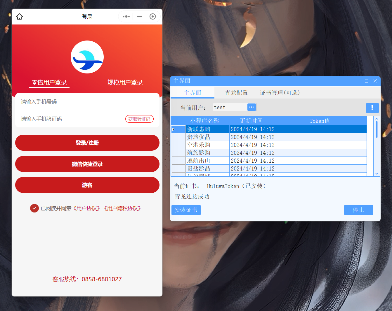Select the 新联惠购 row

(x=269, y=129)
